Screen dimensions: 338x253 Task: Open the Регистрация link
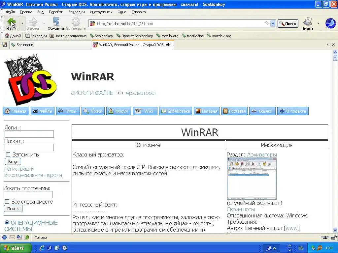[19, 169]
